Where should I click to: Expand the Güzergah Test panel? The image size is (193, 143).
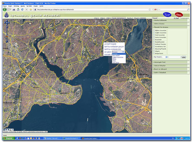click(170, 62)
